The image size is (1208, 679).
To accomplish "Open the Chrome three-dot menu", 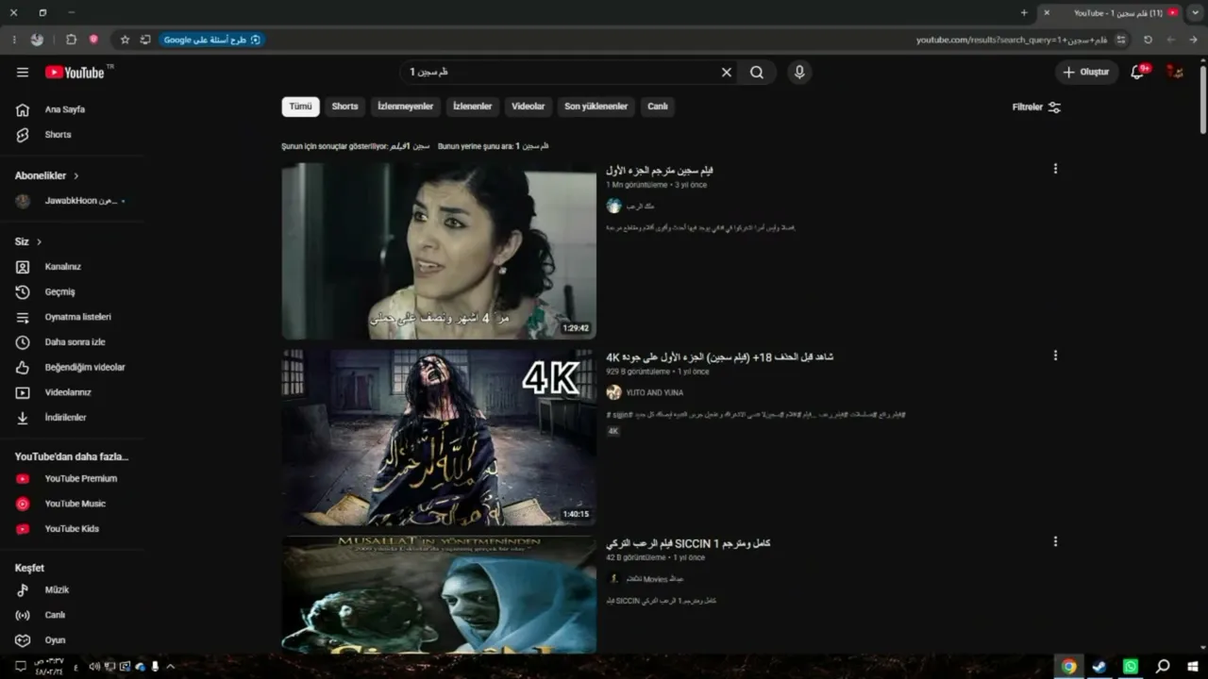I will point(13,40).
